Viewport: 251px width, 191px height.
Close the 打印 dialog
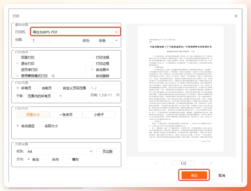[236, 16]
